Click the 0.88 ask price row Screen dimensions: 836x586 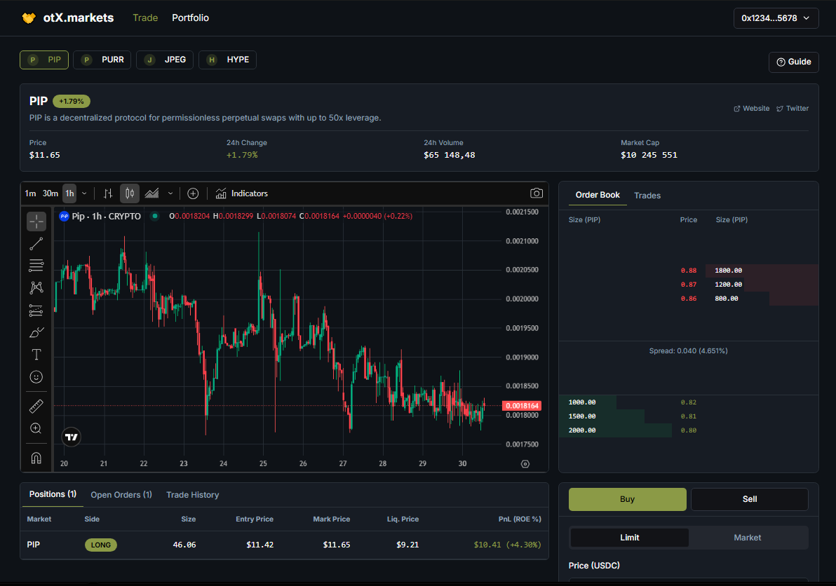688,271
